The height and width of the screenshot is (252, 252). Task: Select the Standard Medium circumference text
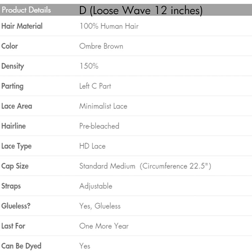145,166
